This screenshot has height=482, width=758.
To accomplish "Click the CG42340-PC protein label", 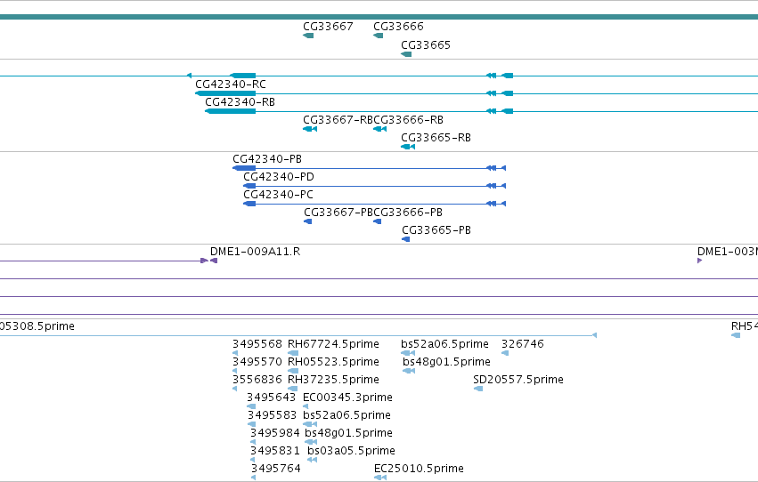I will [x=278, y=195].
